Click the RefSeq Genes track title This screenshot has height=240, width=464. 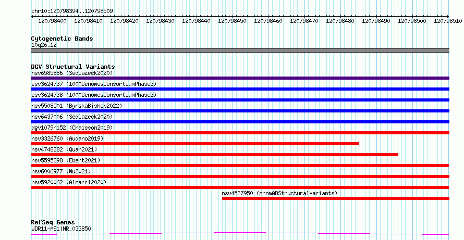pyautogui.click(x=53, y=222)
